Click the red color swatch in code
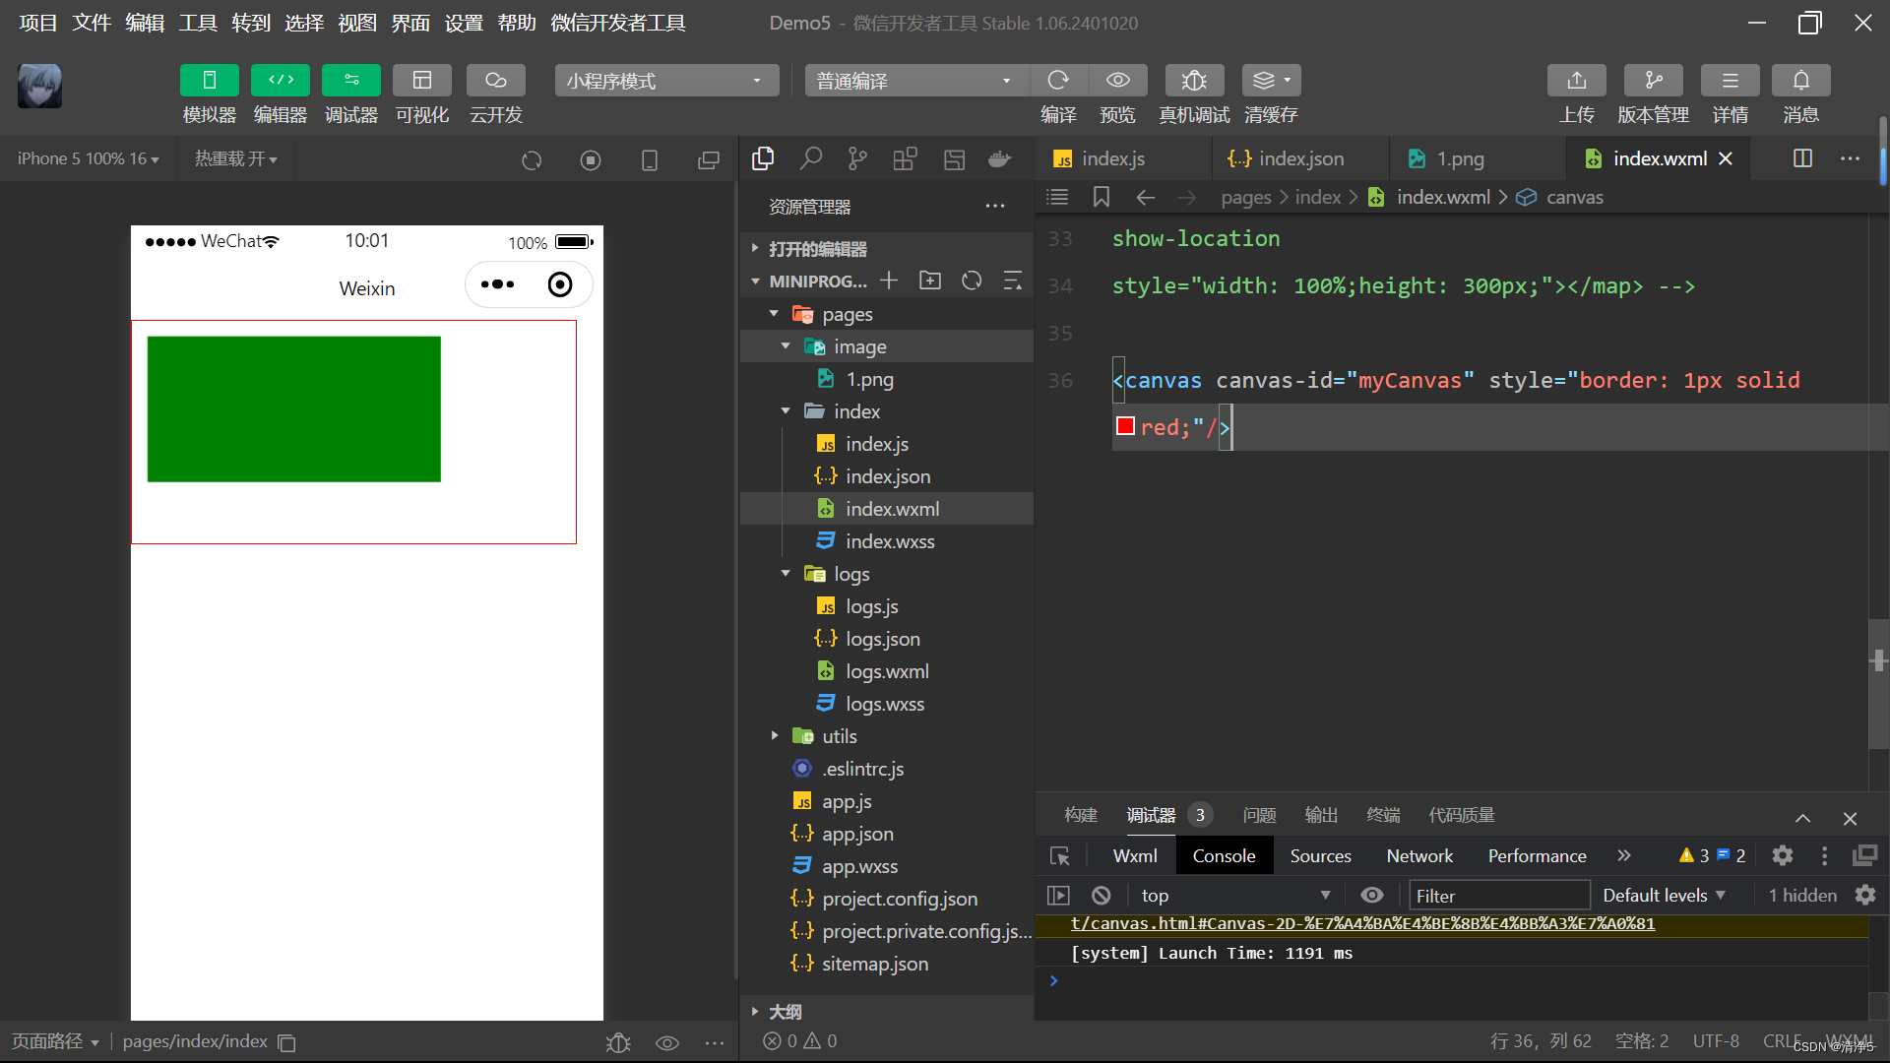1890x1063 pixels. tap(1125, 426)
